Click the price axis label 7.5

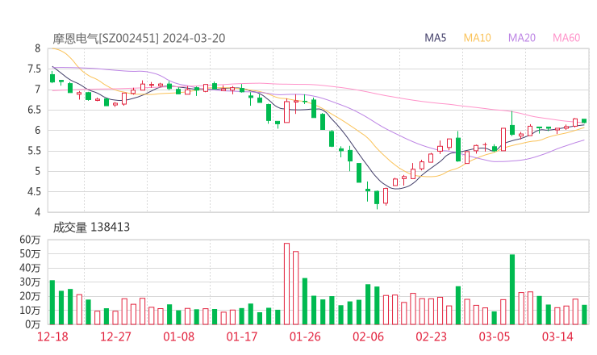(34, 69)
